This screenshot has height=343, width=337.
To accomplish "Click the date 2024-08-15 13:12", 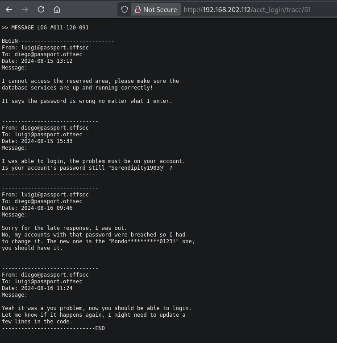I will [x=46, y=61].
